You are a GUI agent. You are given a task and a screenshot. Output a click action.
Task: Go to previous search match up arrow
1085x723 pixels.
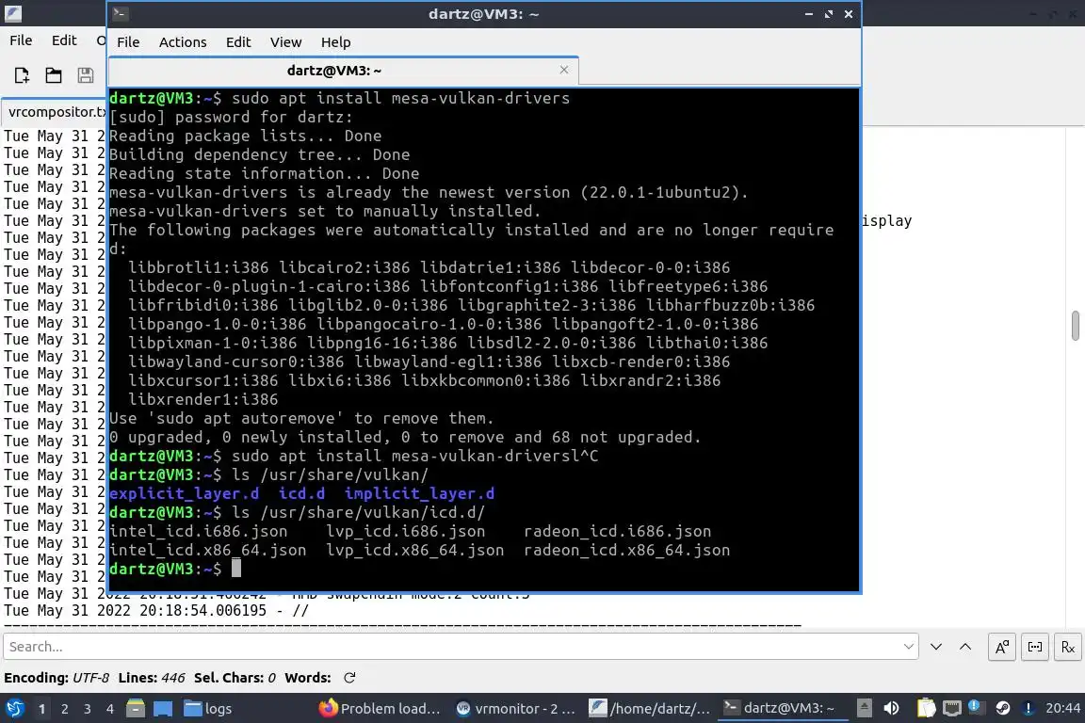tap(965, 647)
